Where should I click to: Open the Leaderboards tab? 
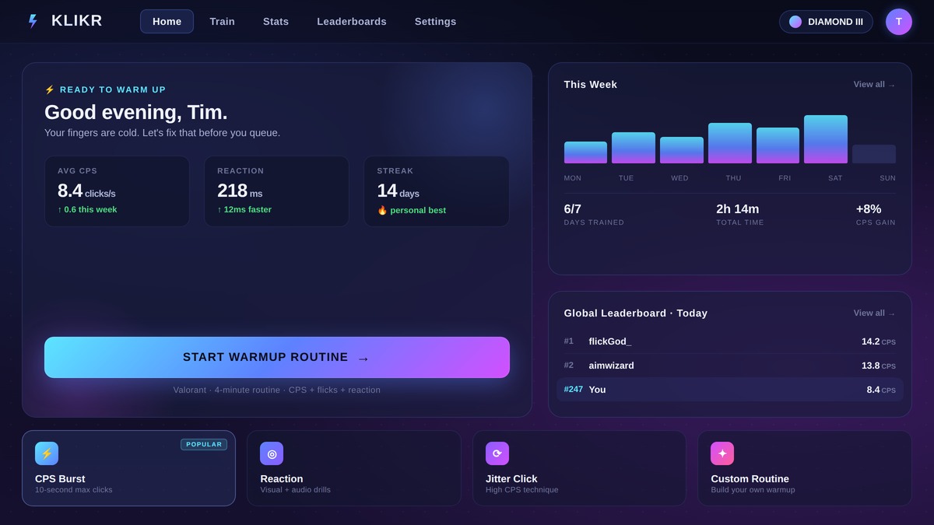(x=352, y=22)
